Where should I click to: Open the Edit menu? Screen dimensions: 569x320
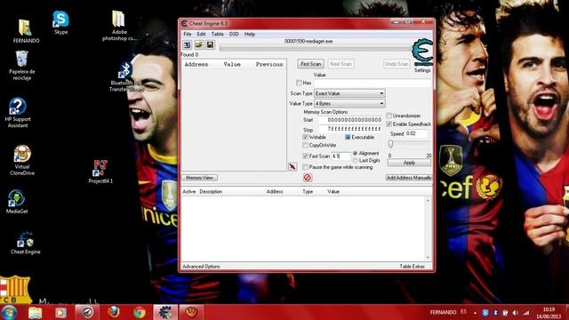(201, 34)
